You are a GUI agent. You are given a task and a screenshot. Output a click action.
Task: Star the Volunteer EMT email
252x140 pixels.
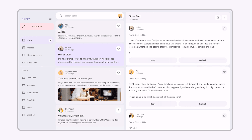pyautogui.click(x=118, y=110)
